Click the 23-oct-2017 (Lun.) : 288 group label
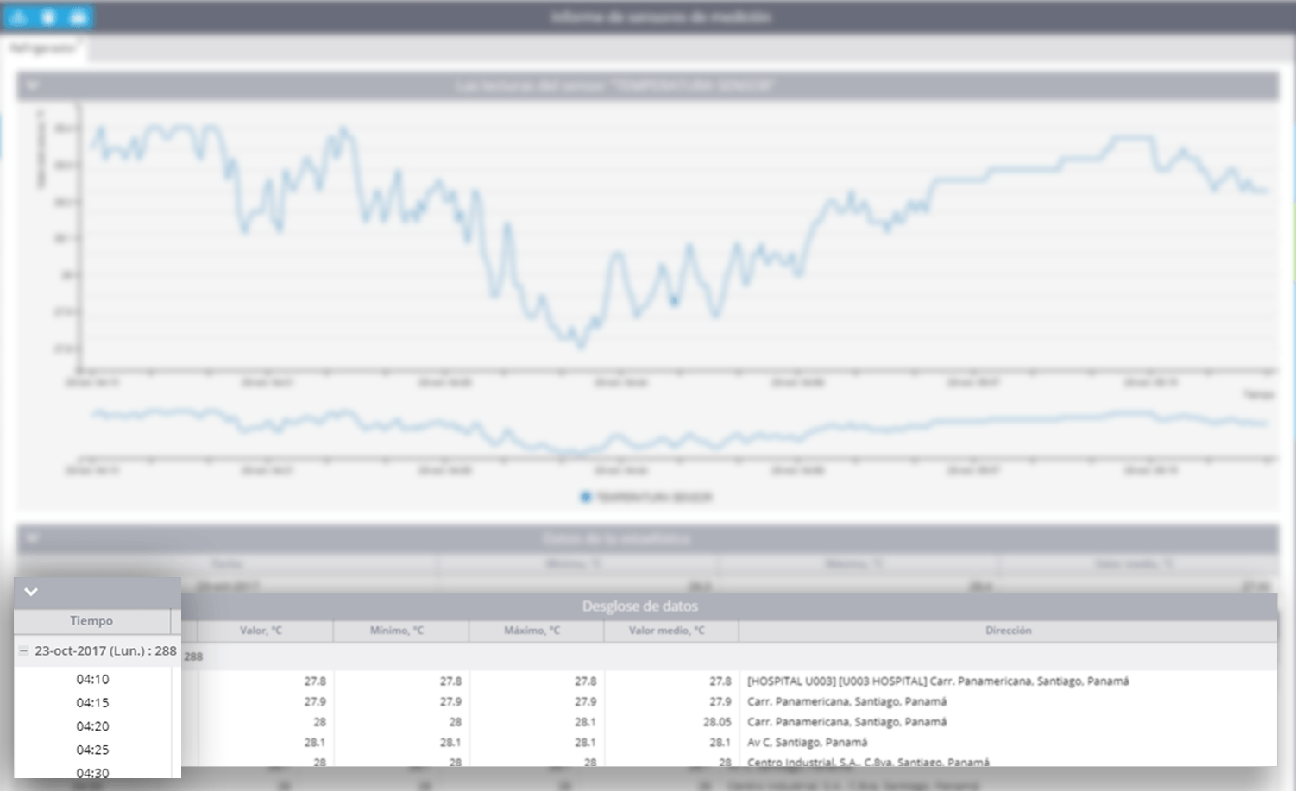Viewport: 1296px width, 791px height. click(x=105, y=651)
